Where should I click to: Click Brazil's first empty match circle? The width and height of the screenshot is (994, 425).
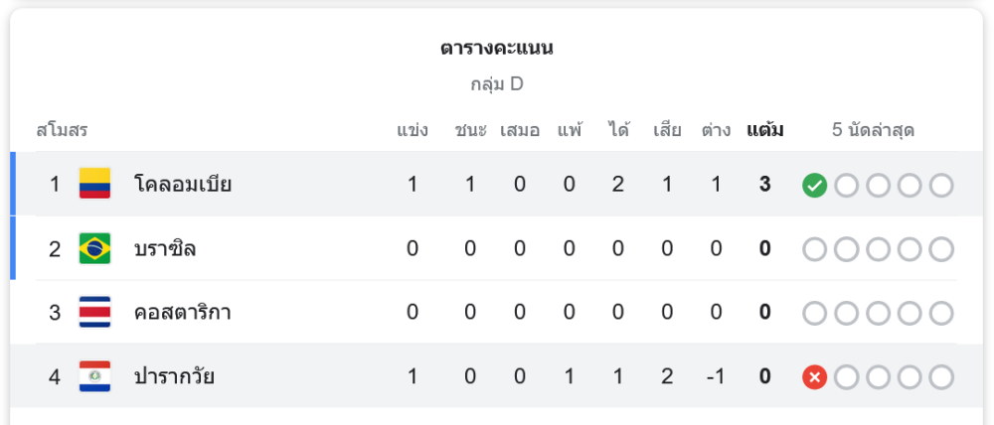click(815, 249)
